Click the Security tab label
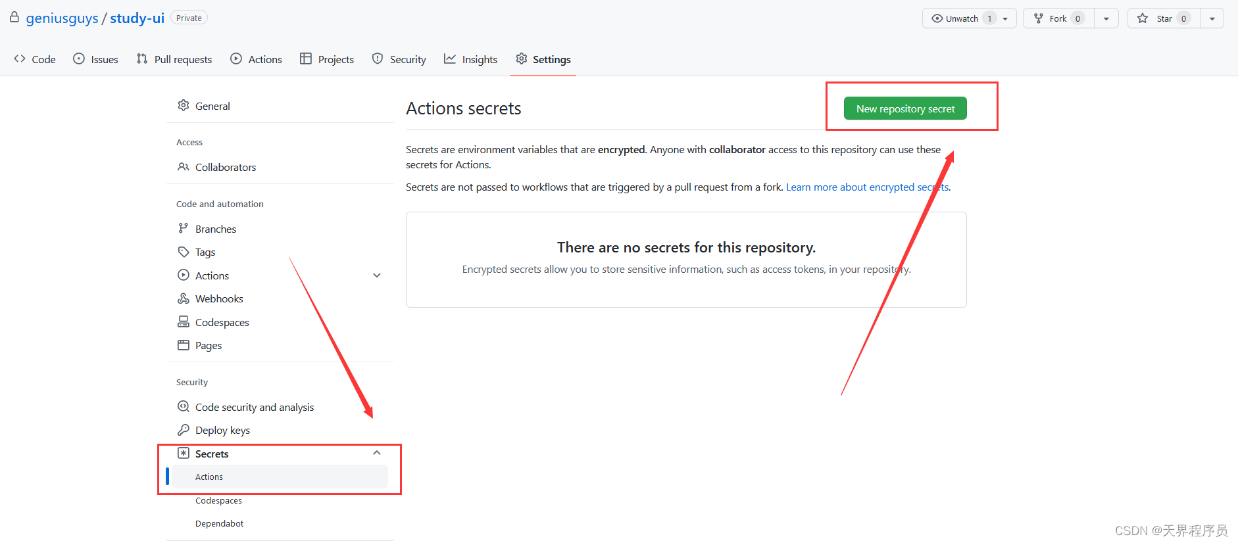The image size is (1238, 543). [408, 59]
